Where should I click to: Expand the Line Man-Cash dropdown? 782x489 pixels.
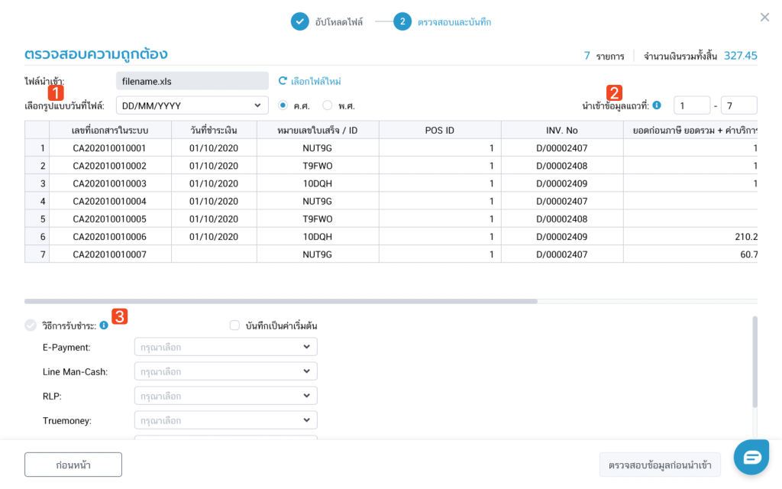click(x=225, y=371)
